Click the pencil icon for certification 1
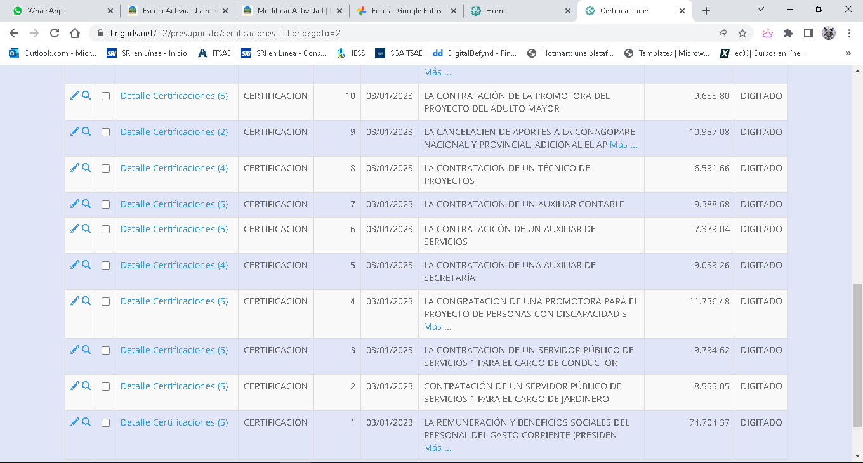This screenshot has width=863, height=463. tap(74, 422)
